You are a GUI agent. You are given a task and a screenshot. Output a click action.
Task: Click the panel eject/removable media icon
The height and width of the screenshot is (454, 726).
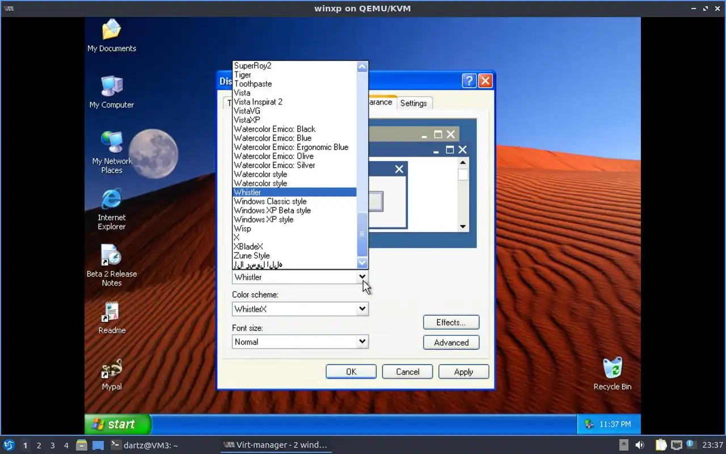(624, 445)
